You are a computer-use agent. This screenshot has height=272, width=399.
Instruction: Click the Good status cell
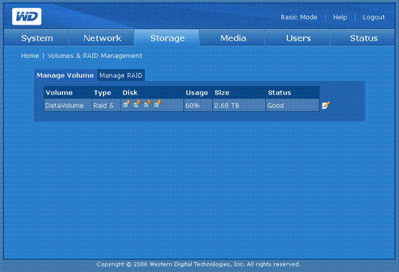pyautogui.click(x=292, y=105)
